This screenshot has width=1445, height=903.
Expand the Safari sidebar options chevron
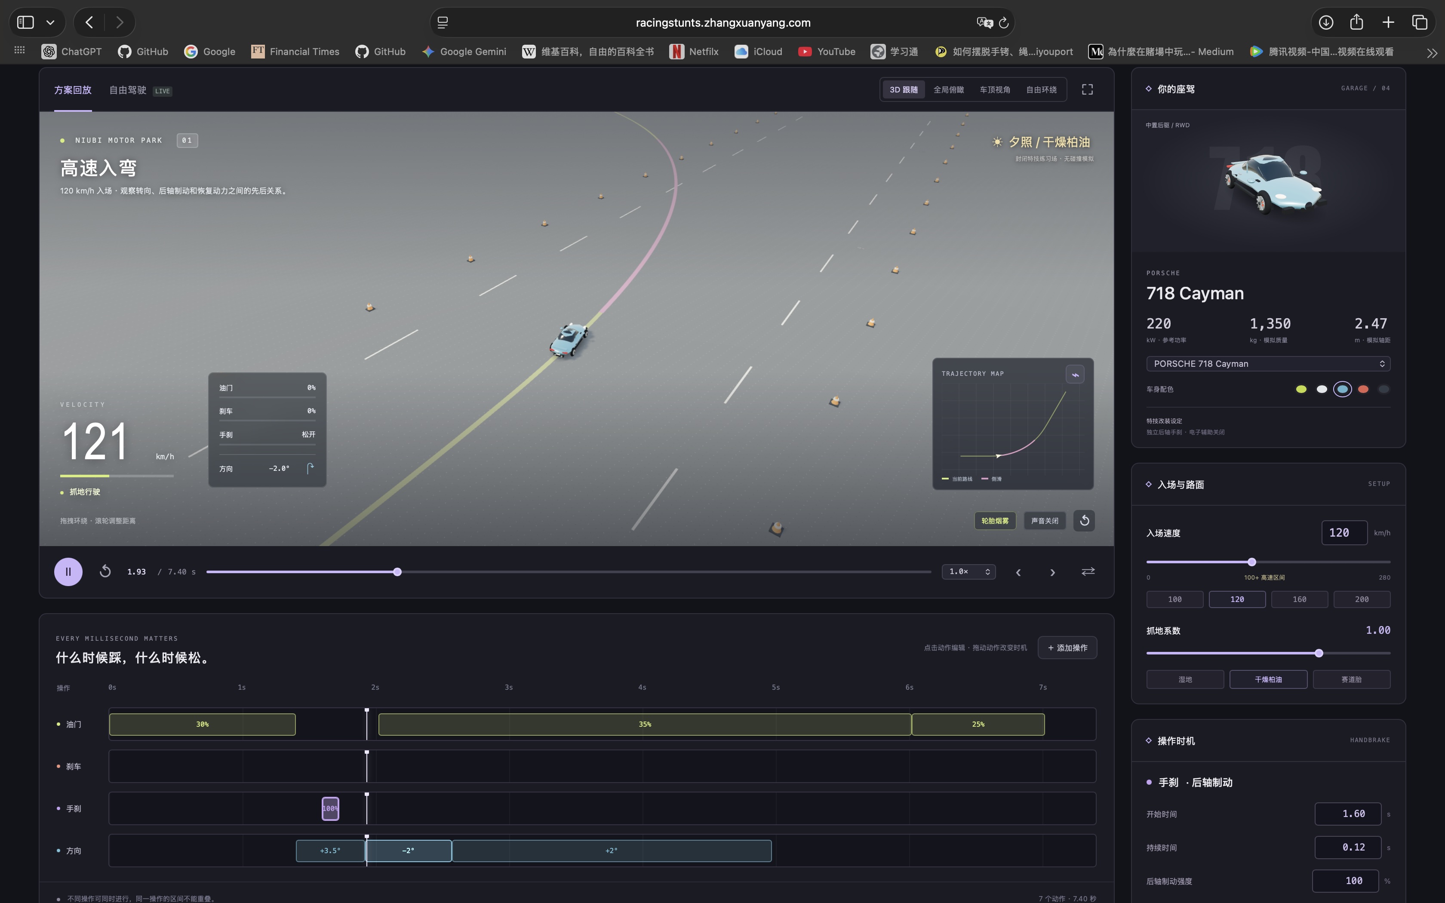(x=51, y=23)
